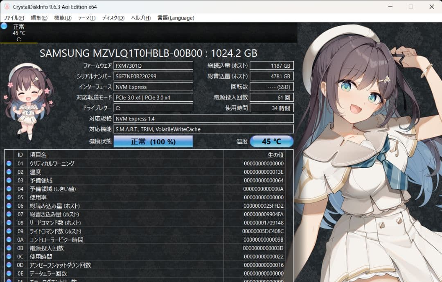Click the 対応規格 field NVM Express 1.4
The image size is (442, 282).
pos(203,119)
